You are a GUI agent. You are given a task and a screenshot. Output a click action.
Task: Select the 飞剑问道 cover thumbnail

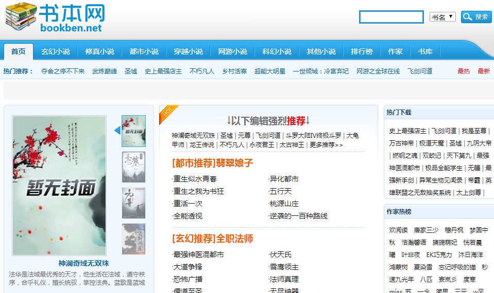pos(133,239)
